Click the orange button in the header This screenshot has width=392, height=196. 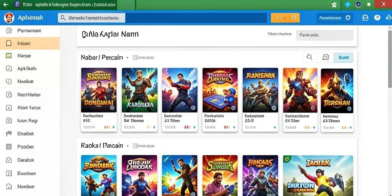[285, 18]
